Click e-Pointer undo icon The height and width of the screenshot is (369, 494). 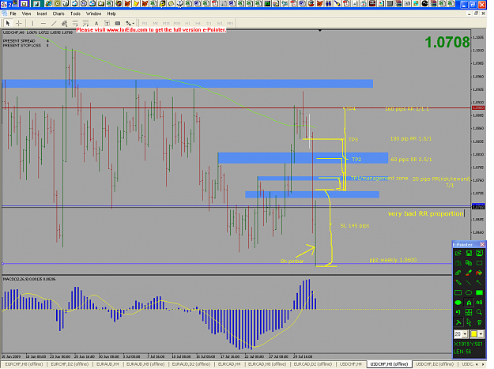pos(458,312)
